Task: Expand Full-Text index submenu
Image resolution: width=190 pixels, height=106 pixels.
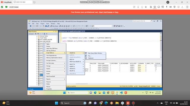Action: pyautogui.click(x=55, y=63)
